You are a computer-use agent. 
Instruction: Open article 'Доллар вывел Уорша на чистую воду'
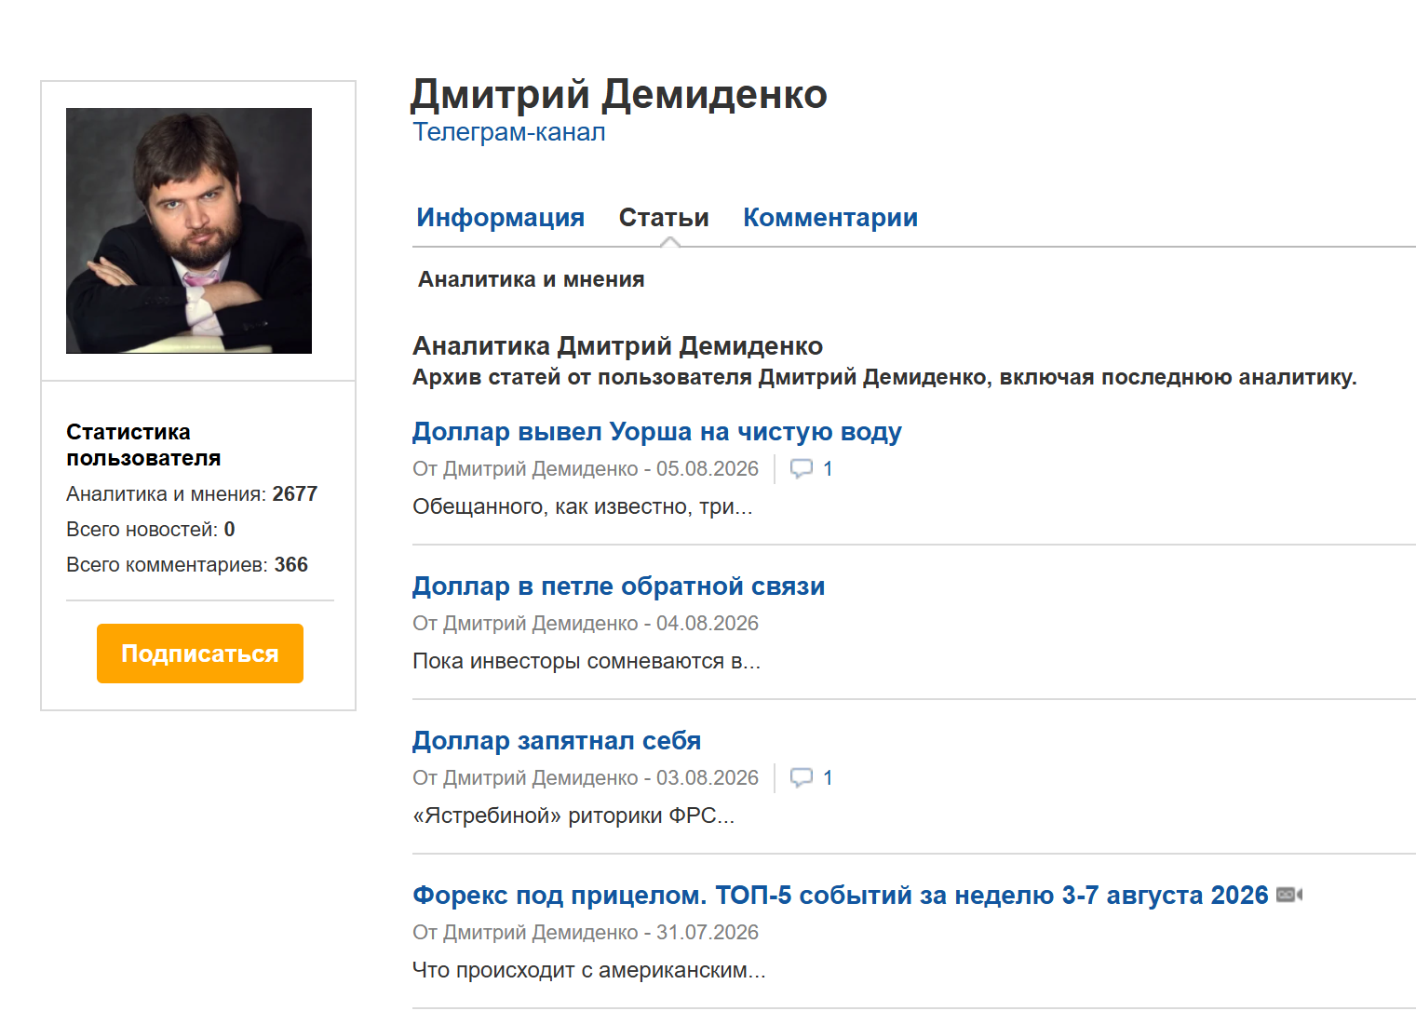[656, 431]
